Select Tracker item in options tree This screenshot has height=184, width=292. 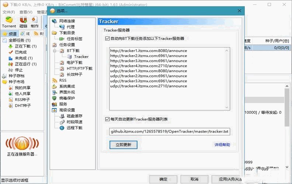pos(81,57)
